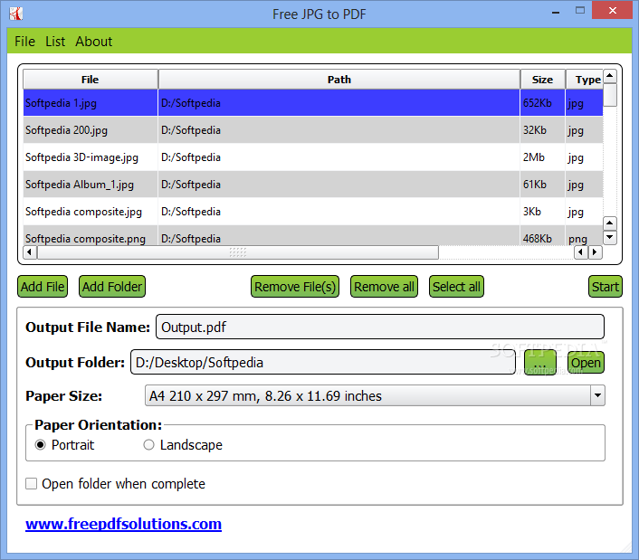Open the File menu
The height and width of the screenshot is (560, 639).
tap(24, 42)
